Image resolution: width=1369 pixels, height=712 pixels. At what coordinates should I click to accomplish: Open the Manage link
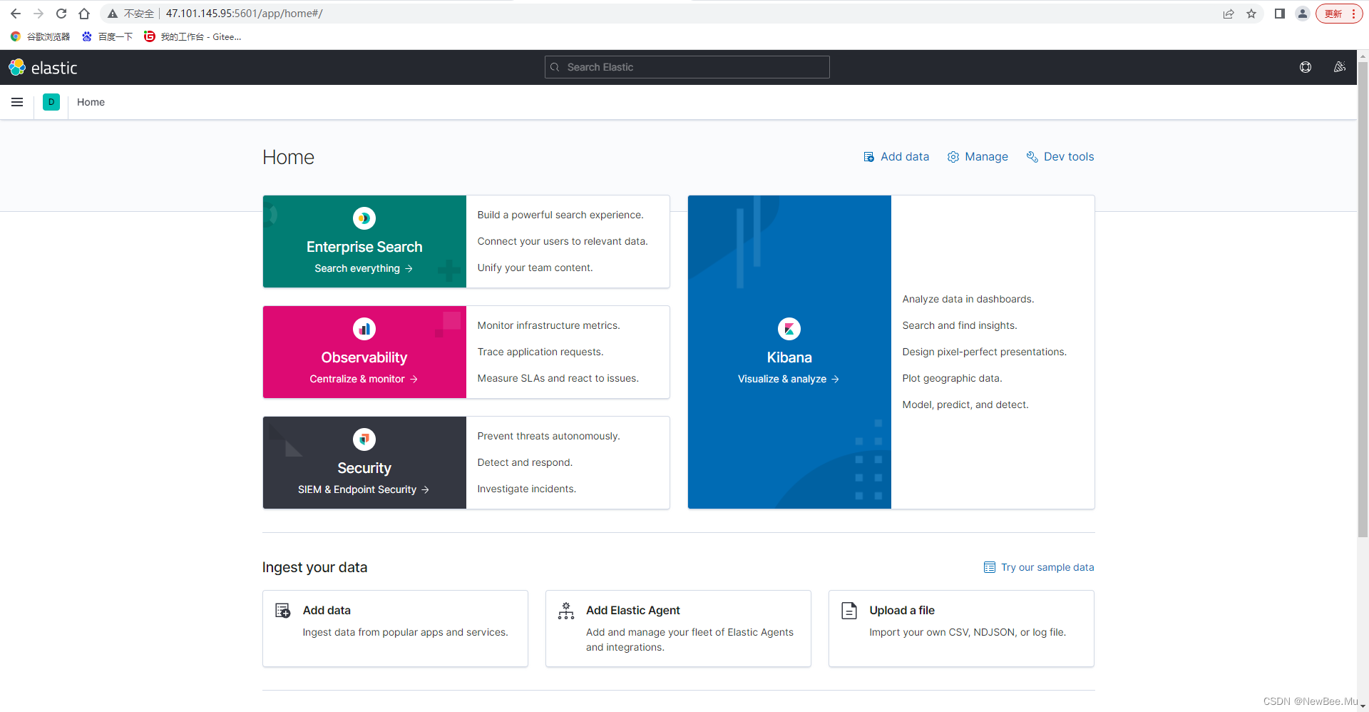pos(978,157)
